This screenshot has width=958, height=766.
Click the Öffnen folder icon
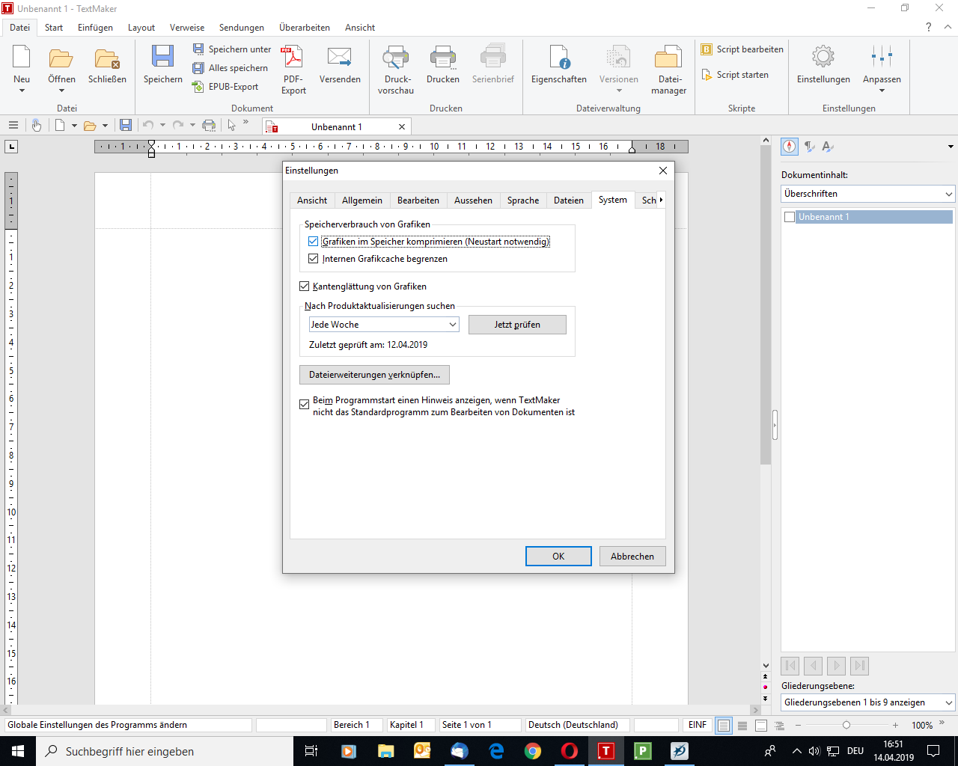61,58
